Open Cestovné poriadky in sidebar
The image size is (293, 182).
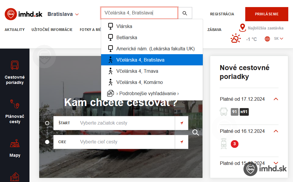coord(15,72)
